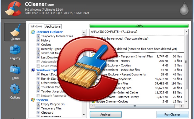
Task: Select Google Chrome - Cookies row
Action: pyautogui.click(x=137, y=101)
